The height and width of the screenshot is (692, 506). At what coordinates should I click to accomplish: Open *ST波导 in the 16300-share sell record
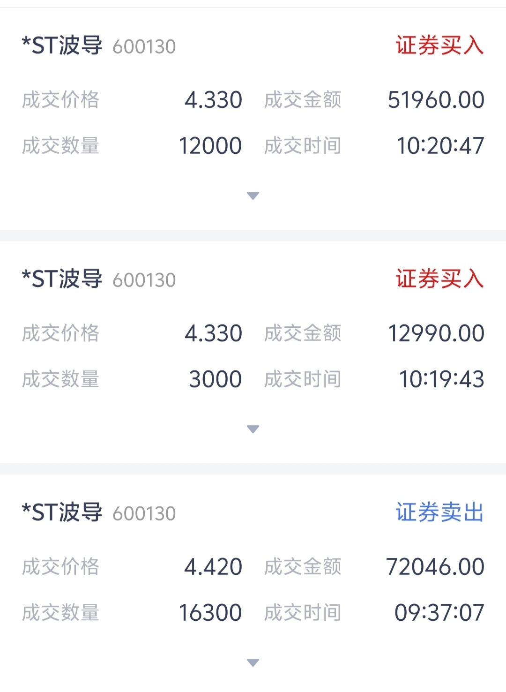[x=62, y=512]
